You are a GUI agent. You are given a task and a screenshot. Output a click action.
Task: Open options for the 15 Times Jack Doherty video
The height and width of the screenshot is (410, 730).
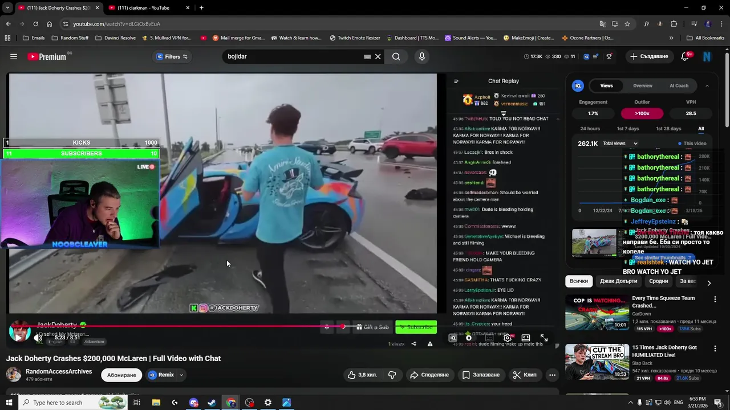click(x=715, y=348)
